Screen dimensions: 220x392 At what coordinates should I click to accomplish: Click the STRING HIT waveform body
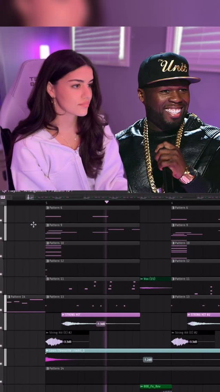point(101,324)
